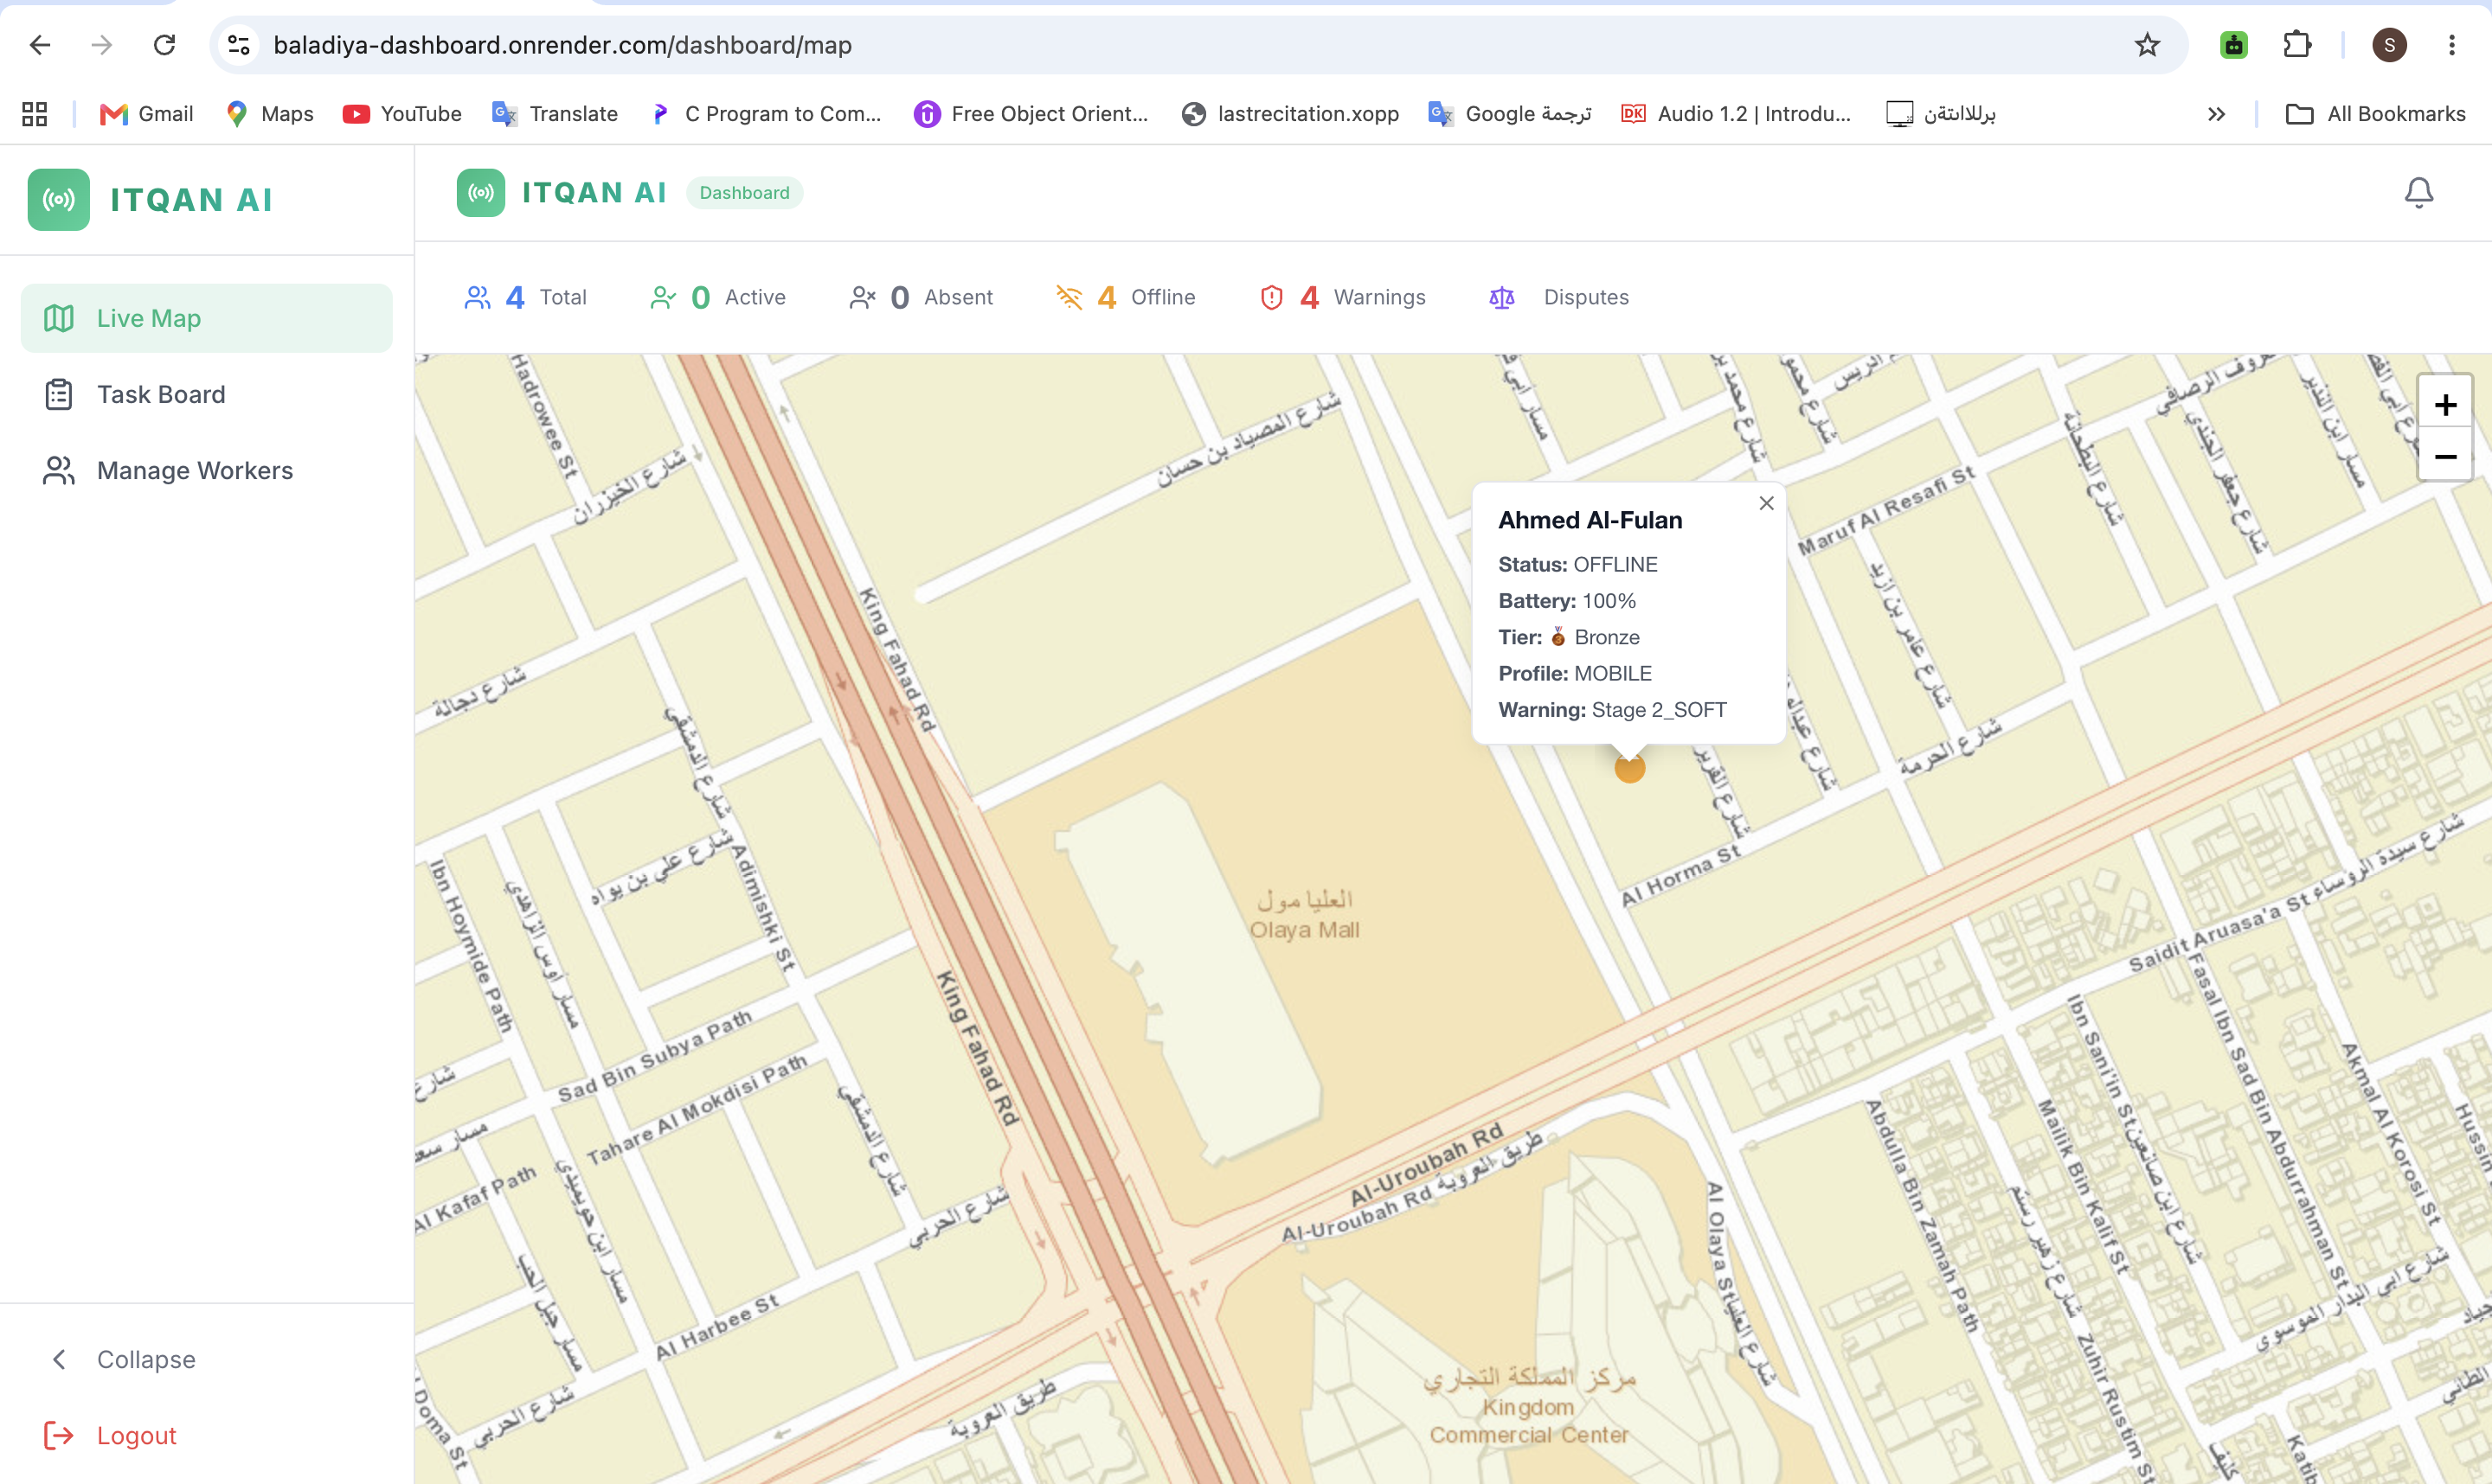The height and width of the screenshot is (1484, 2492).
Task: Open lastrecitation.xopp bookmark
Action: tap(1289, 114)
